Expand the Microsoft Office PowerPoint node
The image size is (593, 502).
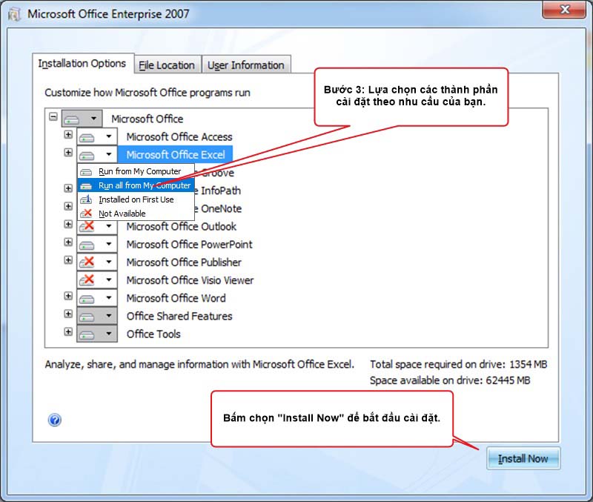(68, 242)
